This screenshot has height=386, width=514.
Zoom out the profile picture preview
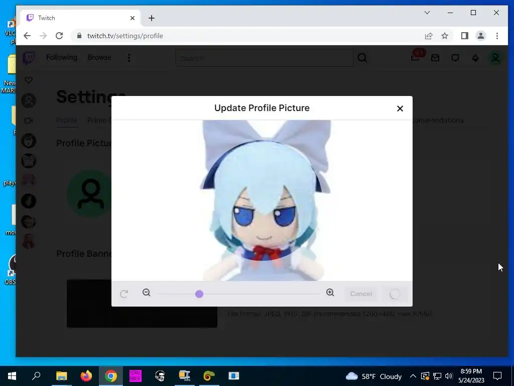[x=146, y=293]
